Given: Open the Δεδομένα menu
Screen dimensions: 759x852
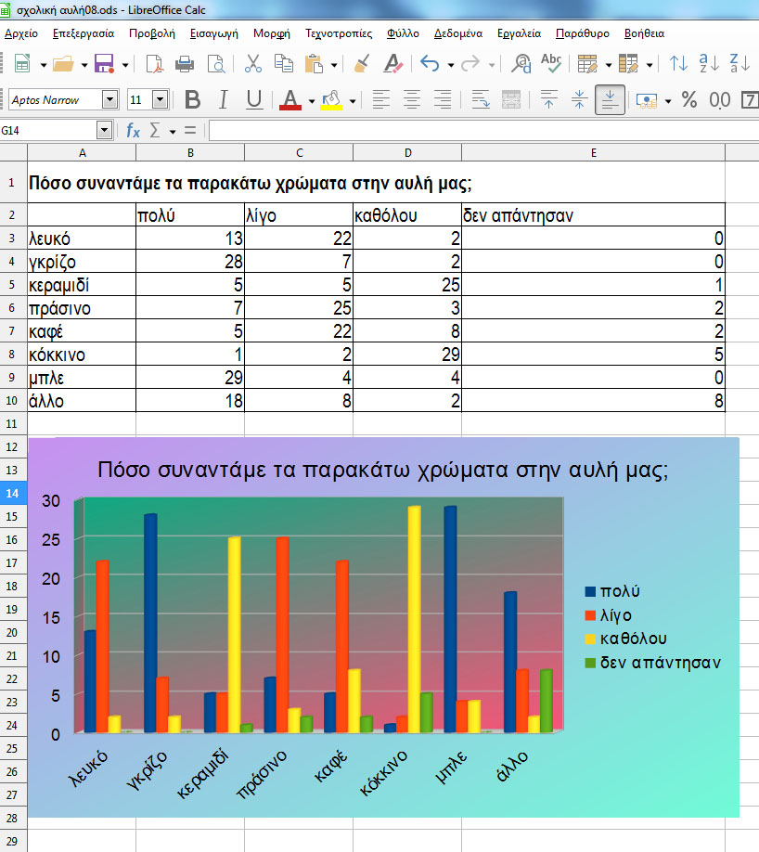Looking at the screenshot, I should [x=459, y=33].
